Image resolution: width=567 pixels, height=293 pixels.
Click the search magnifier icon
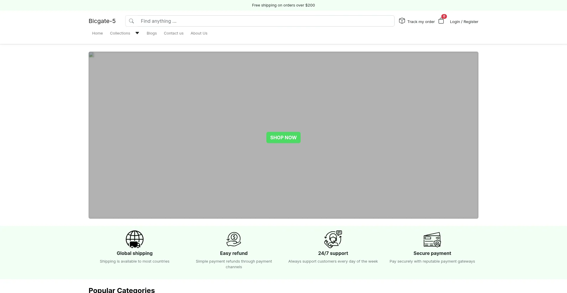pos(131,21)
